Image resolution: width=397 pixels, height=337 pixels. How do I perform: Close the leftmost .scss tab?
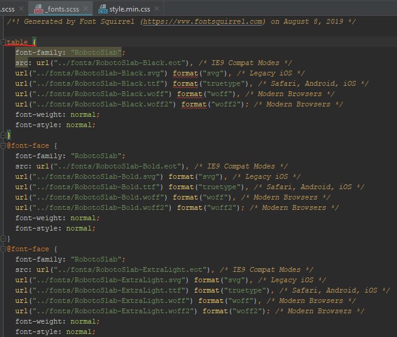[21, 9]
